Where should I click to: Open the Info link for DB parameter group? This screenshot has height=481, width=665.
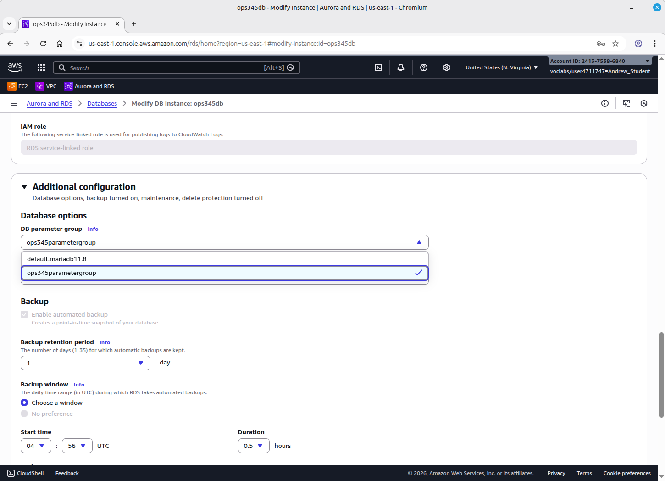[x=93, y=229]
